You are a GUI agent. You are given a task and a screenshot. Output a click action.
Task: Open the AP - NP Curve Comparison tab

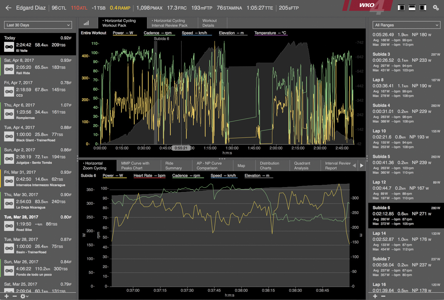213,166
